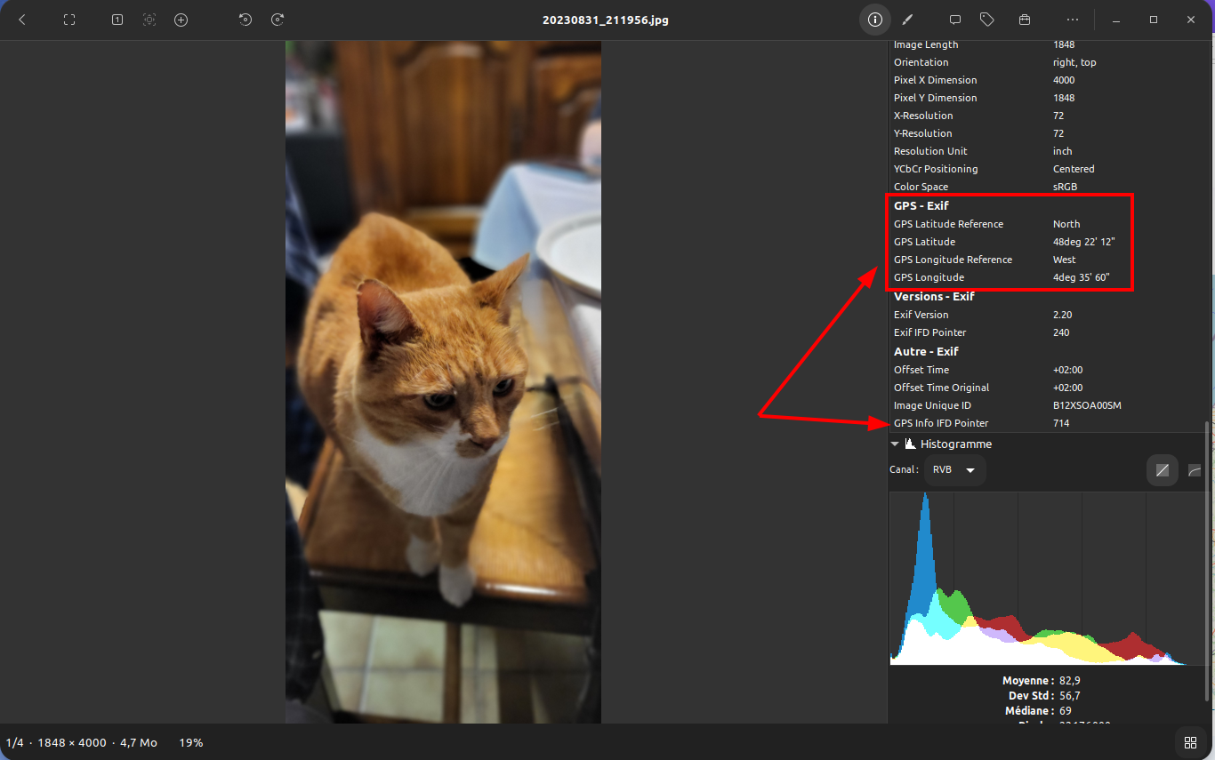Open the tags editor
1215x760 pixels.
click(986, 20)
